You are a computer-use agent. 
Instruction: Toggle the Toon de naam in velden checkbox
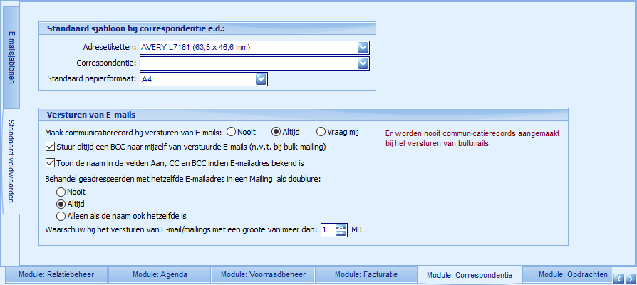(51, 162)
